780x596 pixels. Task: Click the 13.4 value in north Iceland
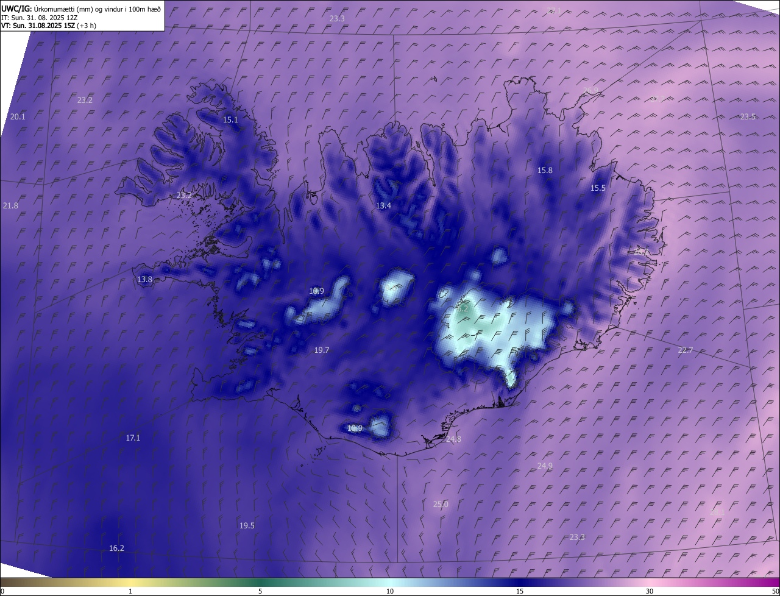pos(383,206)
